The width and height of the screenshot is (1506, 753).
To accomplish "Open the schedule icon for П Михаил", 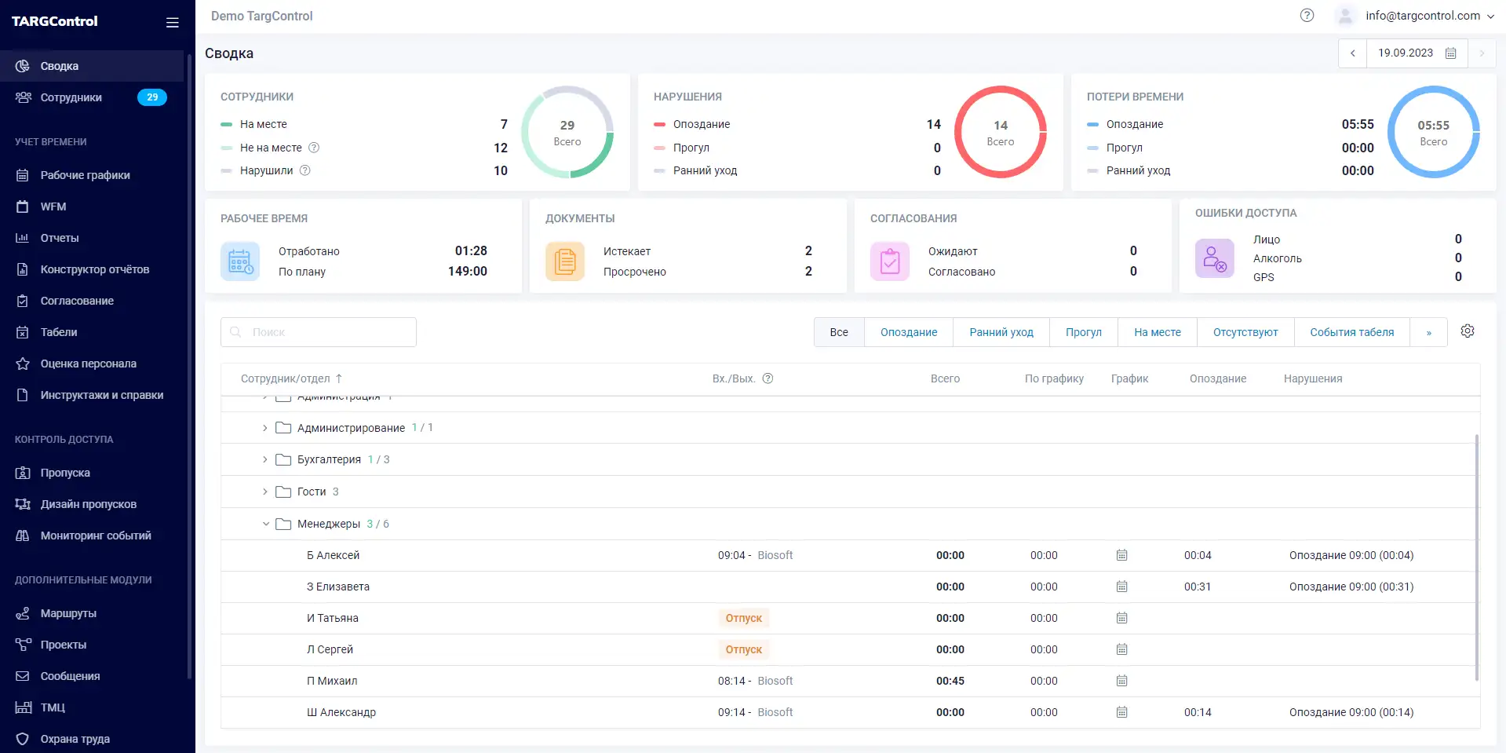I will (1122, 681).
